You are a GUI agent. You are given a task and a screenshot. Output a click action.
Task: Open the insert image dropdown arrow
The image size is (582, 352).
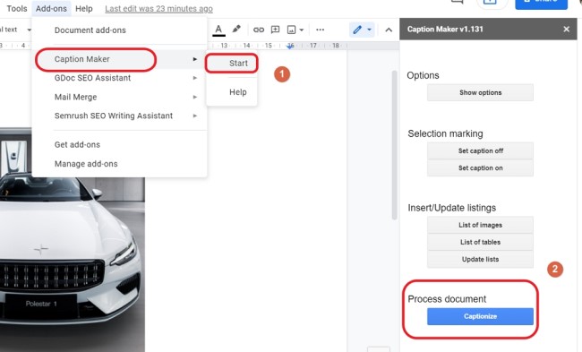[x=302, y=30]
